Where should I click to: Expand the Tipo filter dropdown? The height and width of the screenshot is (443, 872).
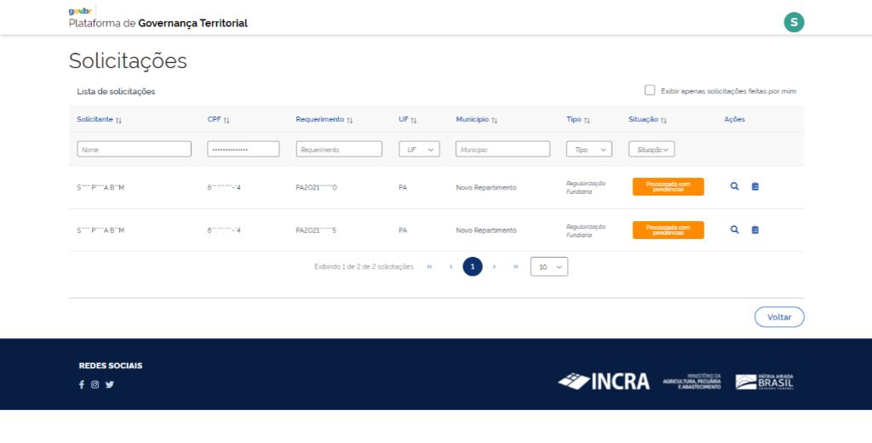coord(588,149)
